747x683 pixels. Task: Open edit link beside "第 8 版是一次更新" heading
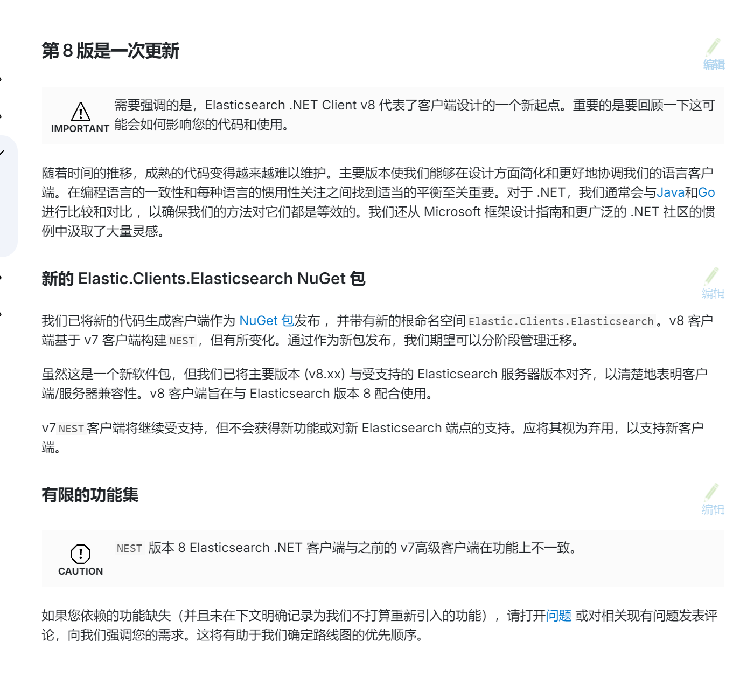[x=714, y=55]
